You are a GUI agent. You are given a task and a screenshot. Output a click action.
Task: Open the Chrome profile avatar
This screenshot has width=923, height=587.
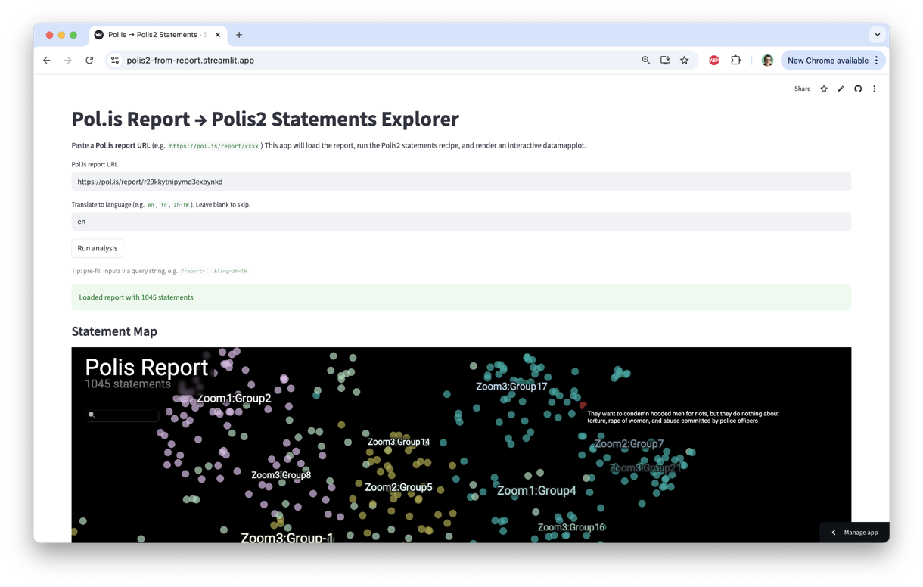click(767, 61)
